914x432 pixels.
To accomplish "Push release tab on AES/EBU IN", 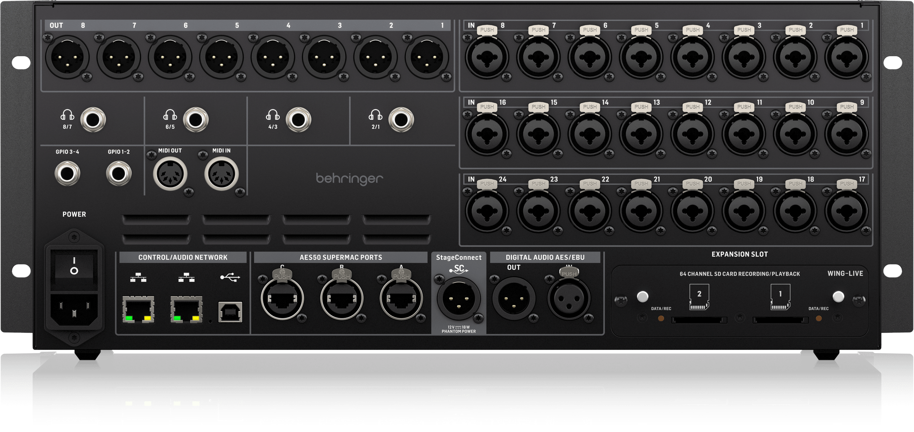I will point(569,274).
